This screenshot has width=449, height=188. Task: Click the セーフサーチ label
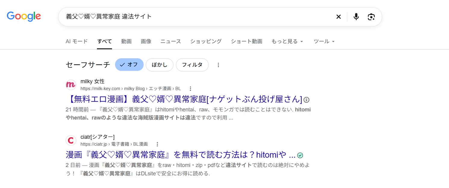88,65
